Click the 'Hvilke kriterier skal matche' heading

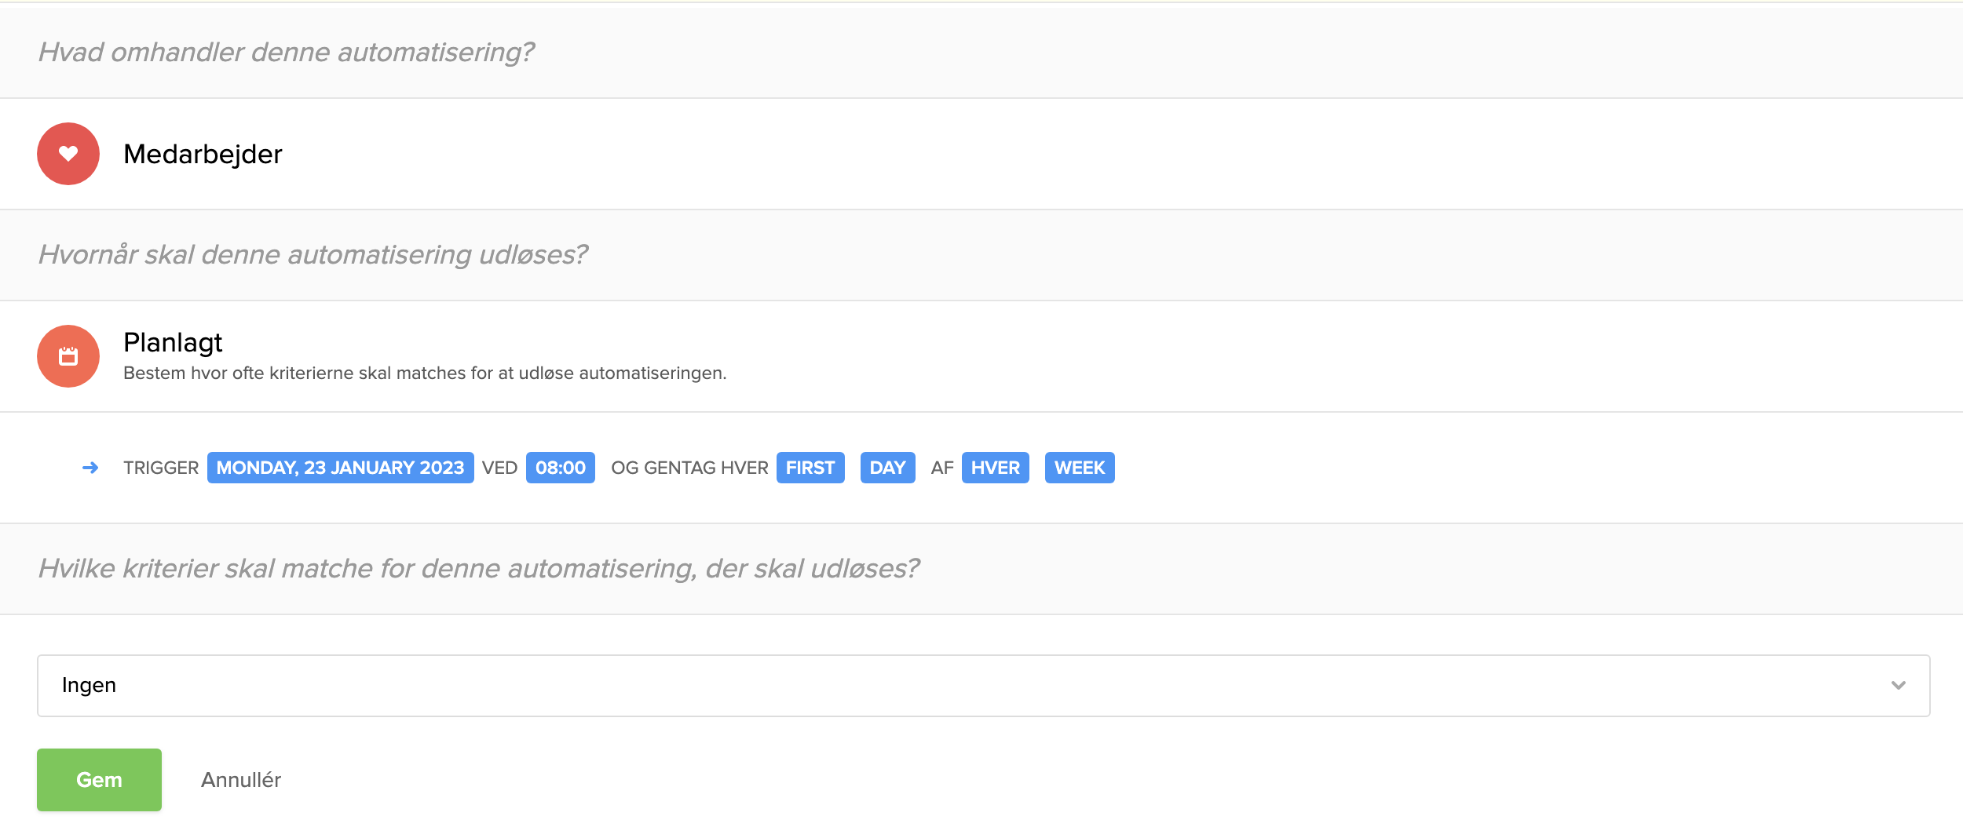(x=478, y=568)
